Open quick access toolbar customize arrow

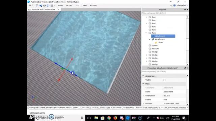(x=55, y=6)
